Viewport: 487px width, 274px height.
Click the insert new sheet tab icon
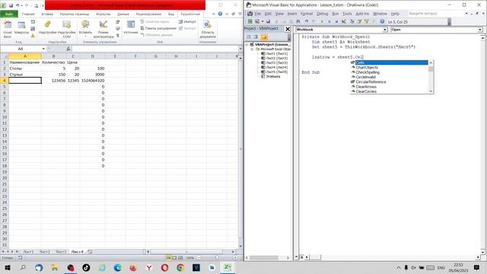tap(90, 252)
